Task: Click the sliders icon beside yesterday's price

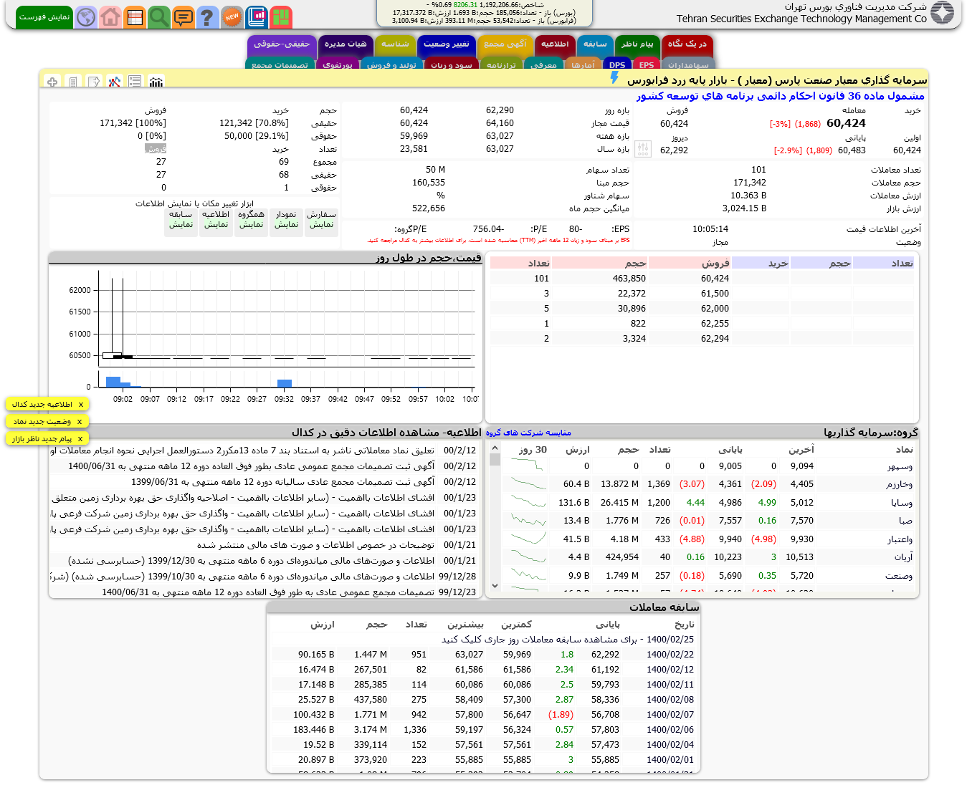Action: 643,150
